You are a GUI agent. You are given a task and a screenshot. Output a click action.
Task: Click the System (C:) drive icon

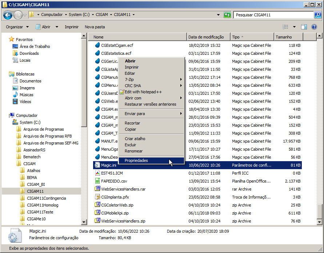pos(15,122)
